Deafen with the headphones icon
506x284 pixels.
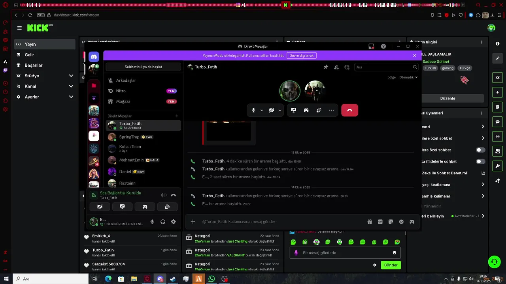(x=162, y=222)
